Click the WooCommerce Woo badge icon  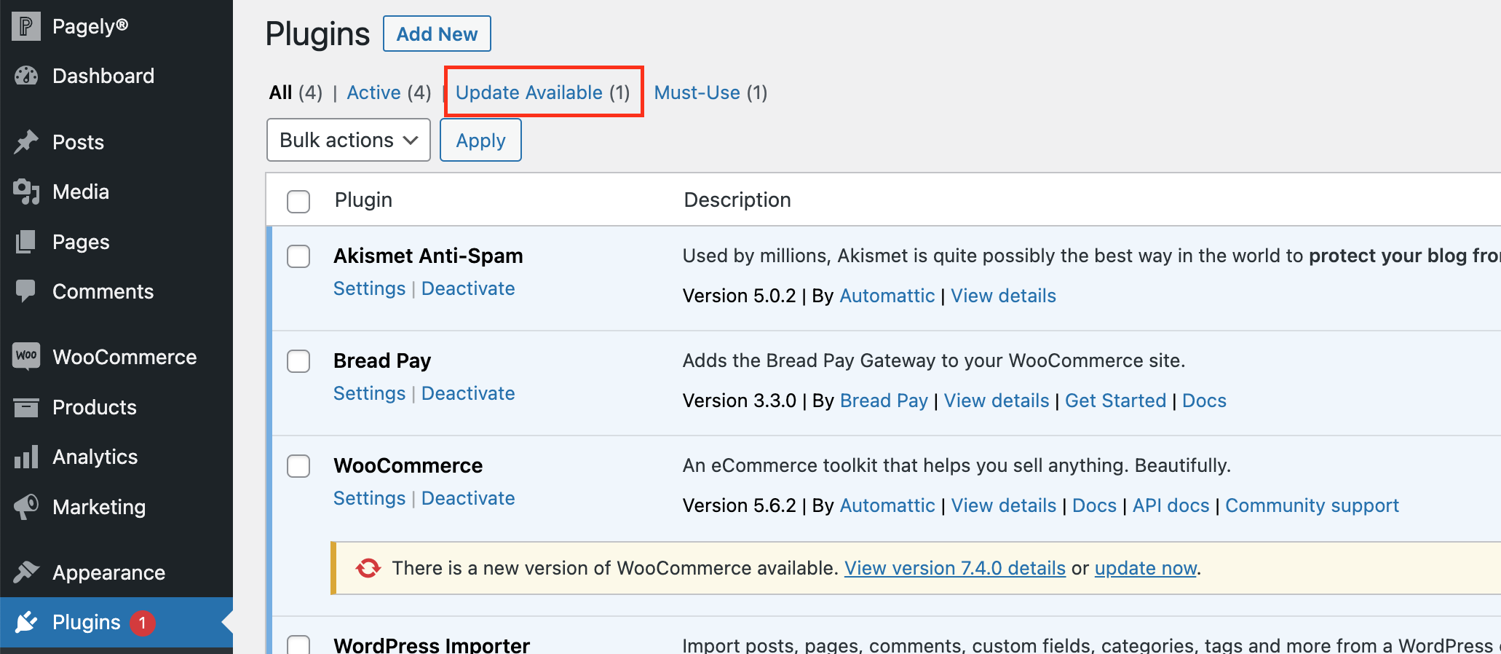[26, 356]
